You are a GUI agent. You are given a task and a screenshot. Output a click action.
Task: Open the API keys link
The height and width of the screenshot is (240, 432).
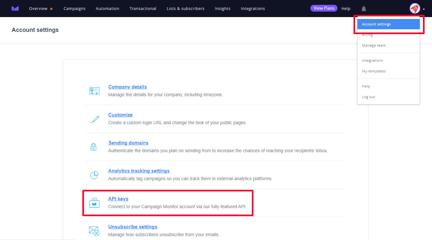(x=118, y=199)
